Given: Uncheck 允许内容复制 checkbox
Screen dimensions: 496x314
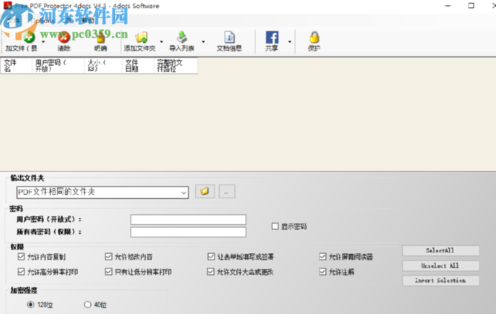Looking at the screenshot, I should (21, 257).
